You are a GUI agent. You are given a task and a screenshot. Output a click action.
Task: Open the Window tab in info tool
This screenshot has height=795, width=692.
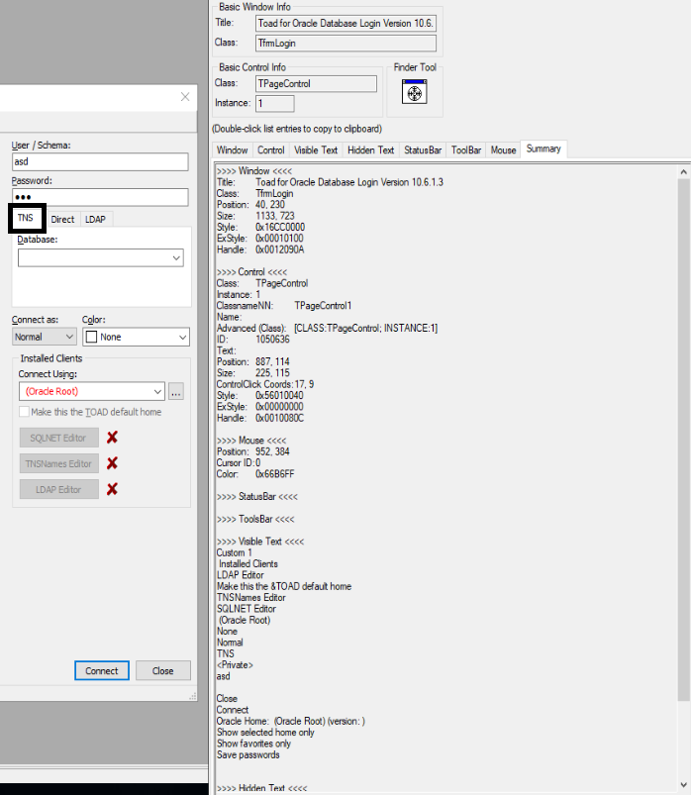click(233, 150)
